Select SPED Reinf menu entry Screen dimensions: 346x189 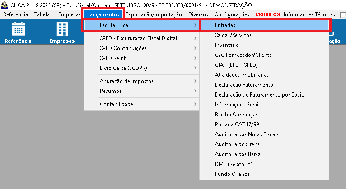click(x=142, y=58)
